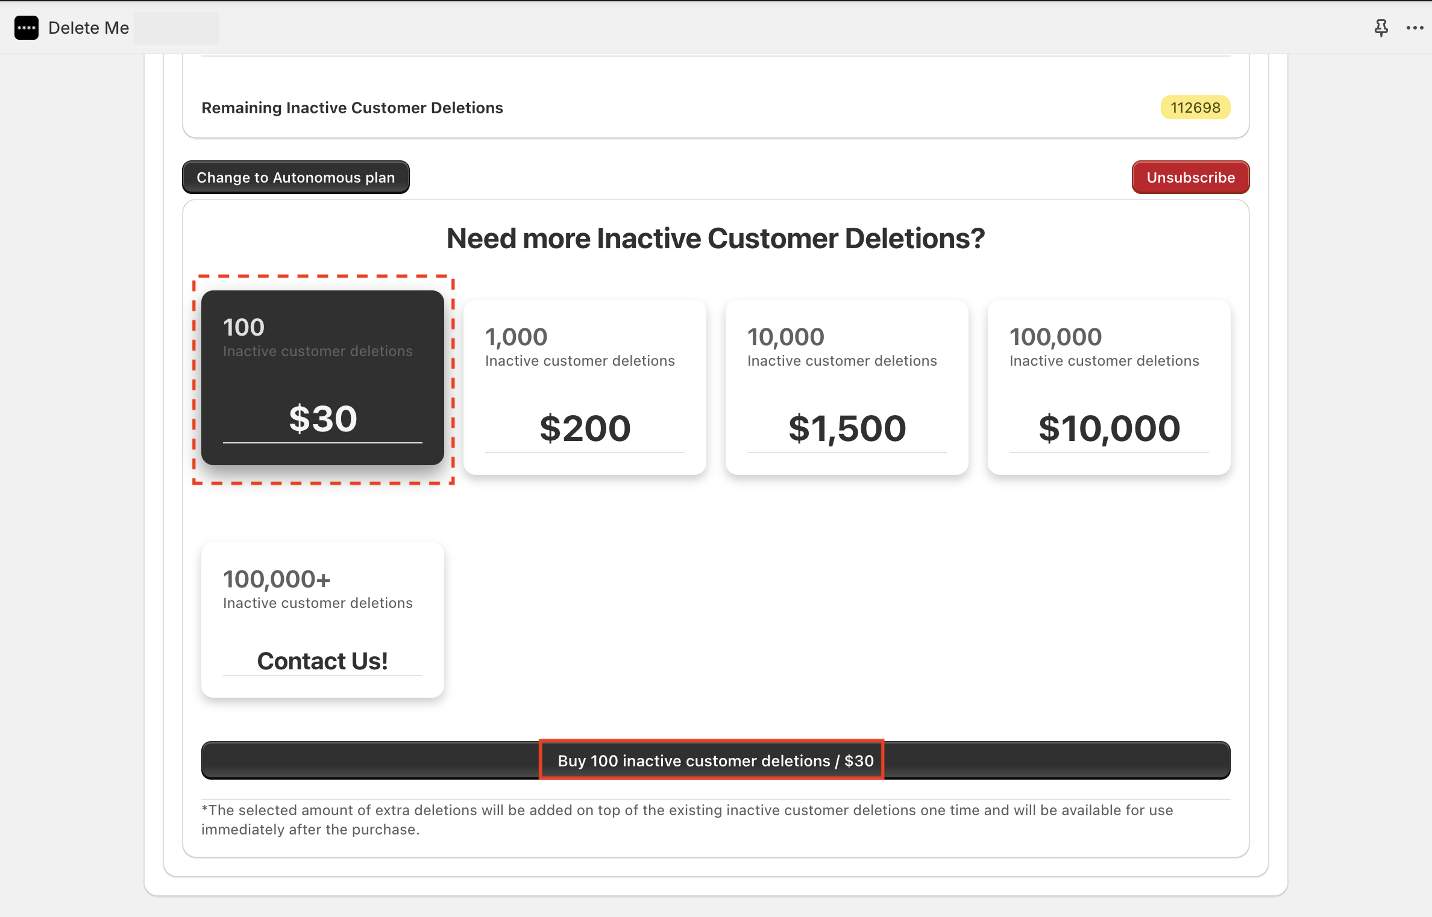Click Change to Autonomous plan button
Screen dimensions: 1432x917
pyautogui.click(x=296, y=177)
